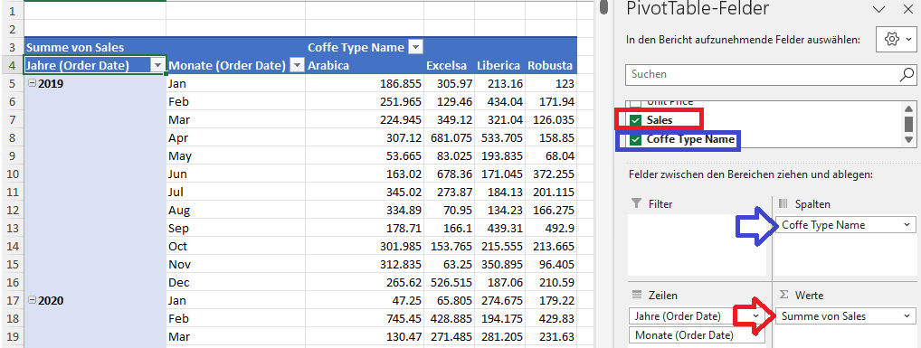Click the Spalten area columns icon
Viewport: 921px width, 348px height.
click(783, 203)
